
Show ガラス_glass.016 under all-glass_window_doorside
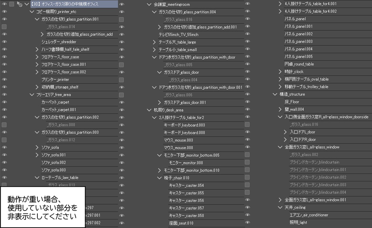[247, 125]
